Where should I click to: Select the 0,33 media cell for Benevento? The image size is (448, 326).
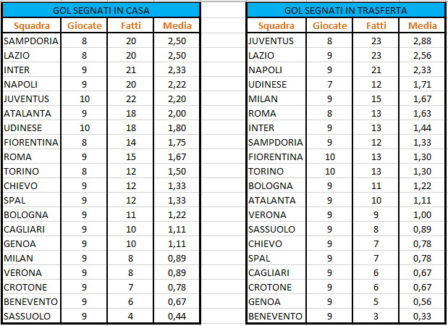[x=422, y=316]
